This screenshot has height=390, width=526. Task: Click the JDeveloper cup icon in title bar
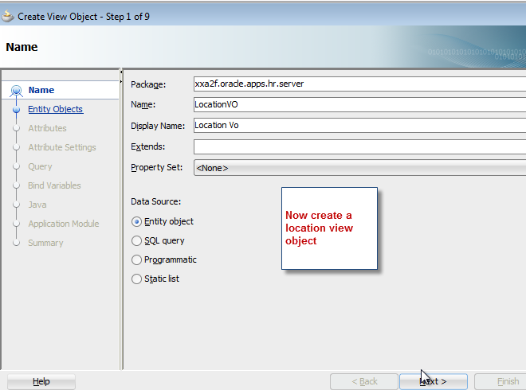(7, 17)
